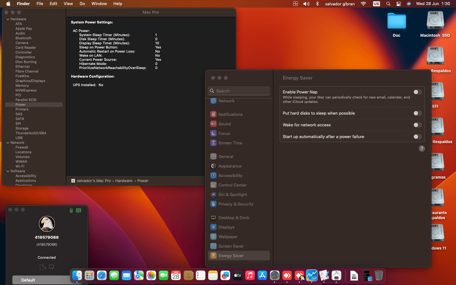Viewport: 456px width, 285px height.
Task: Open the Notifications settings pane
Action: 239,114
